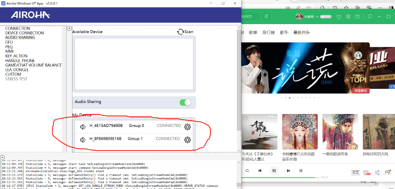Open playlist cover 一曲戏腔误终身
395x189 pixels.
tap(340, 132)
